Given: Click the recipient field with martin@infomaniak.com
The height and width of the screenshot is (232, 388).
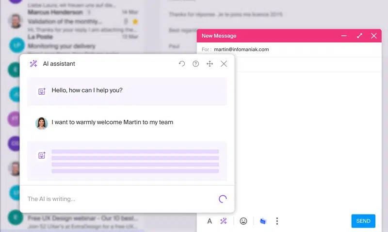Looking at the screenshot, I should (289, 50).
